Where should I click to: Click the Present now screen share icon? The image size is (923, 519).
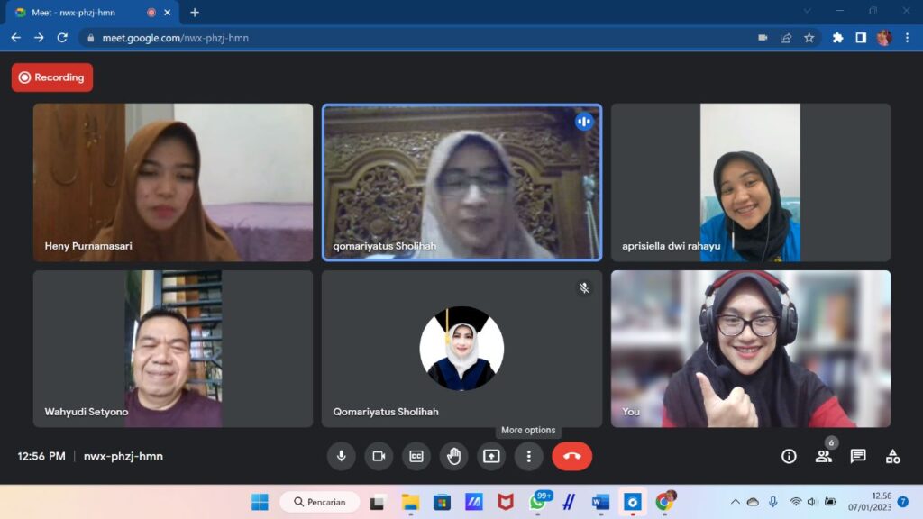coord(491,456)
